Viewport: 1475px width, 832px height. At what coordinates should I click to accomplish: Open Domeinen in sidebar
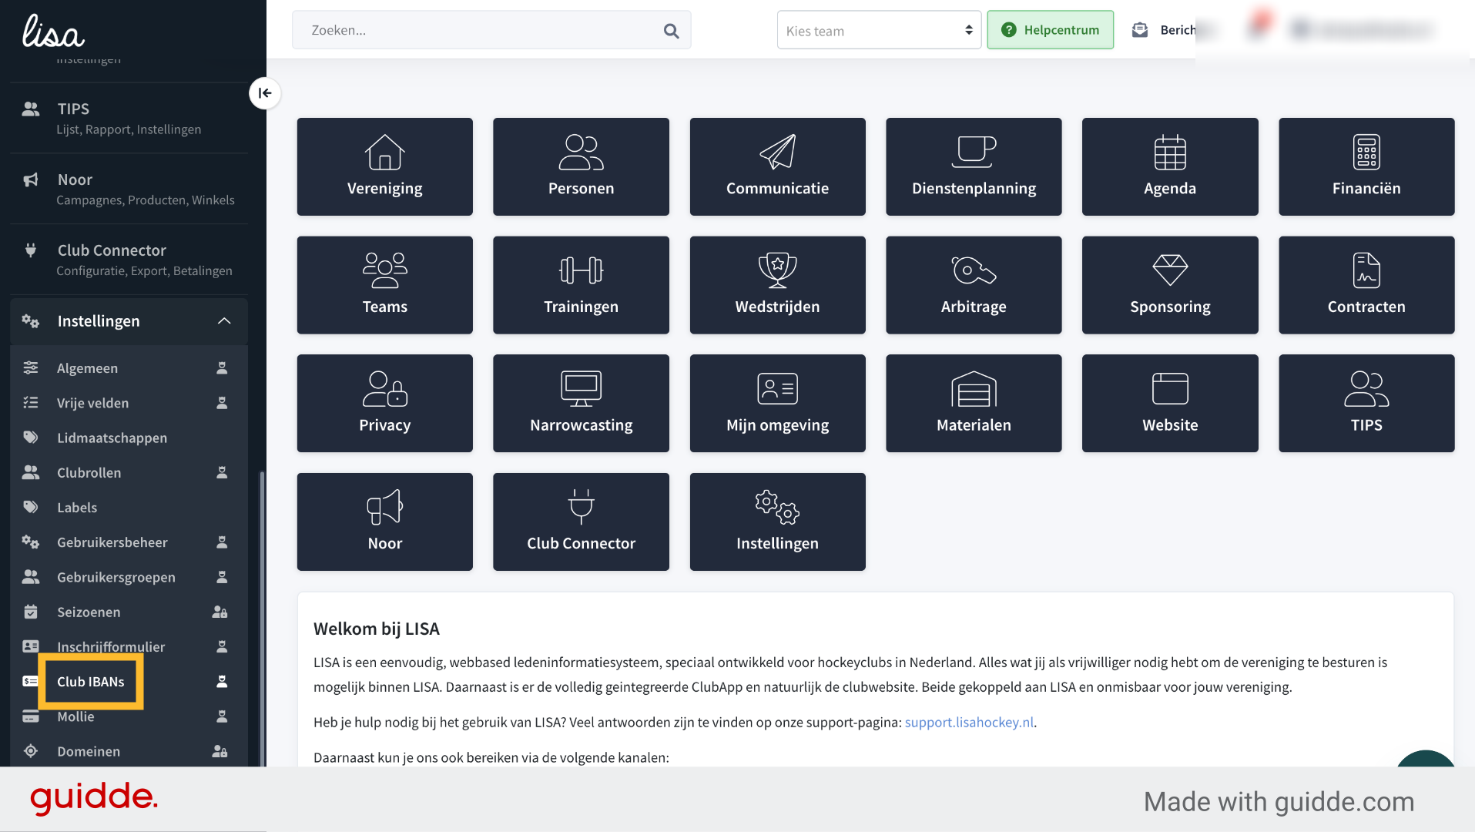[x=129, y=751]
